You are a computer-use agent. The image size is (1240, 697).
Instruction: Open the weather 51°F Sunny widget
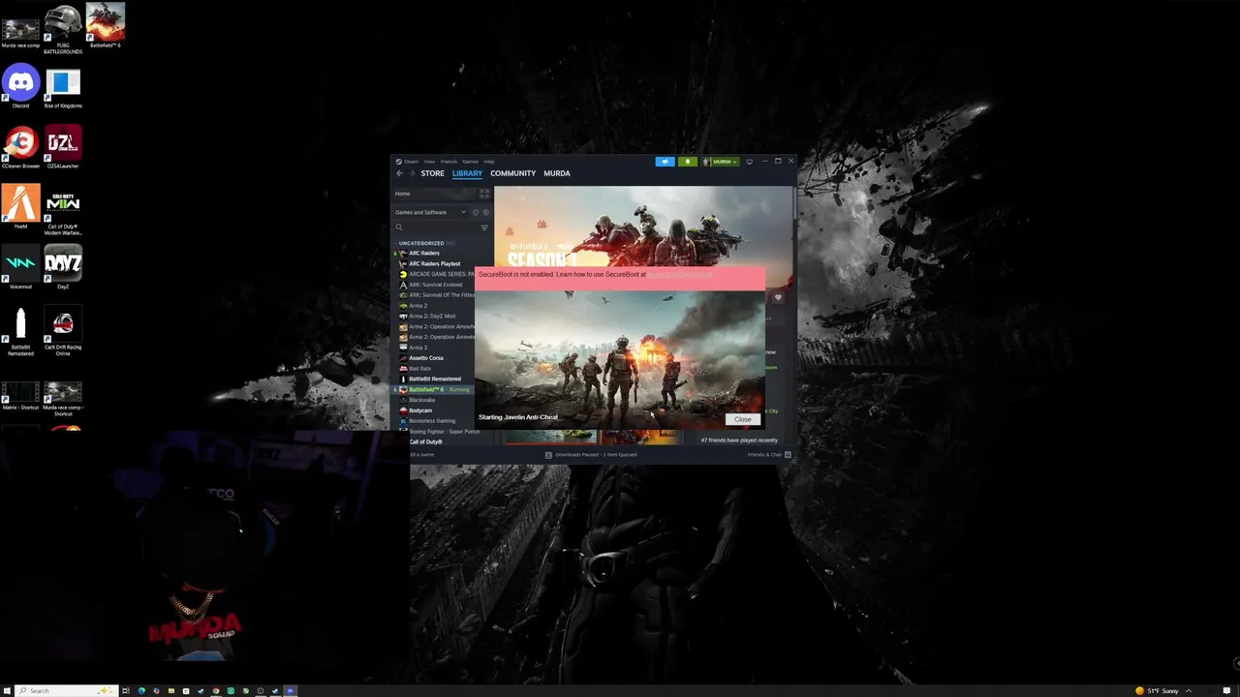(1158, 690)
